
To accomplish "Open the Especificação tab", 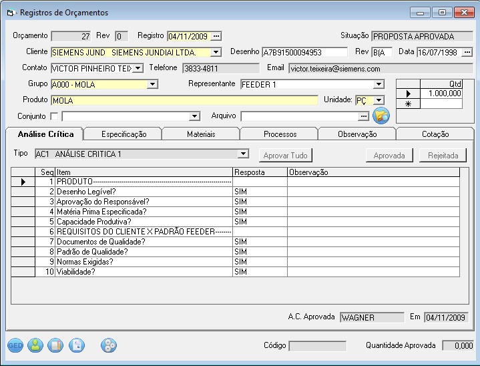I will (x=124, y=134).
